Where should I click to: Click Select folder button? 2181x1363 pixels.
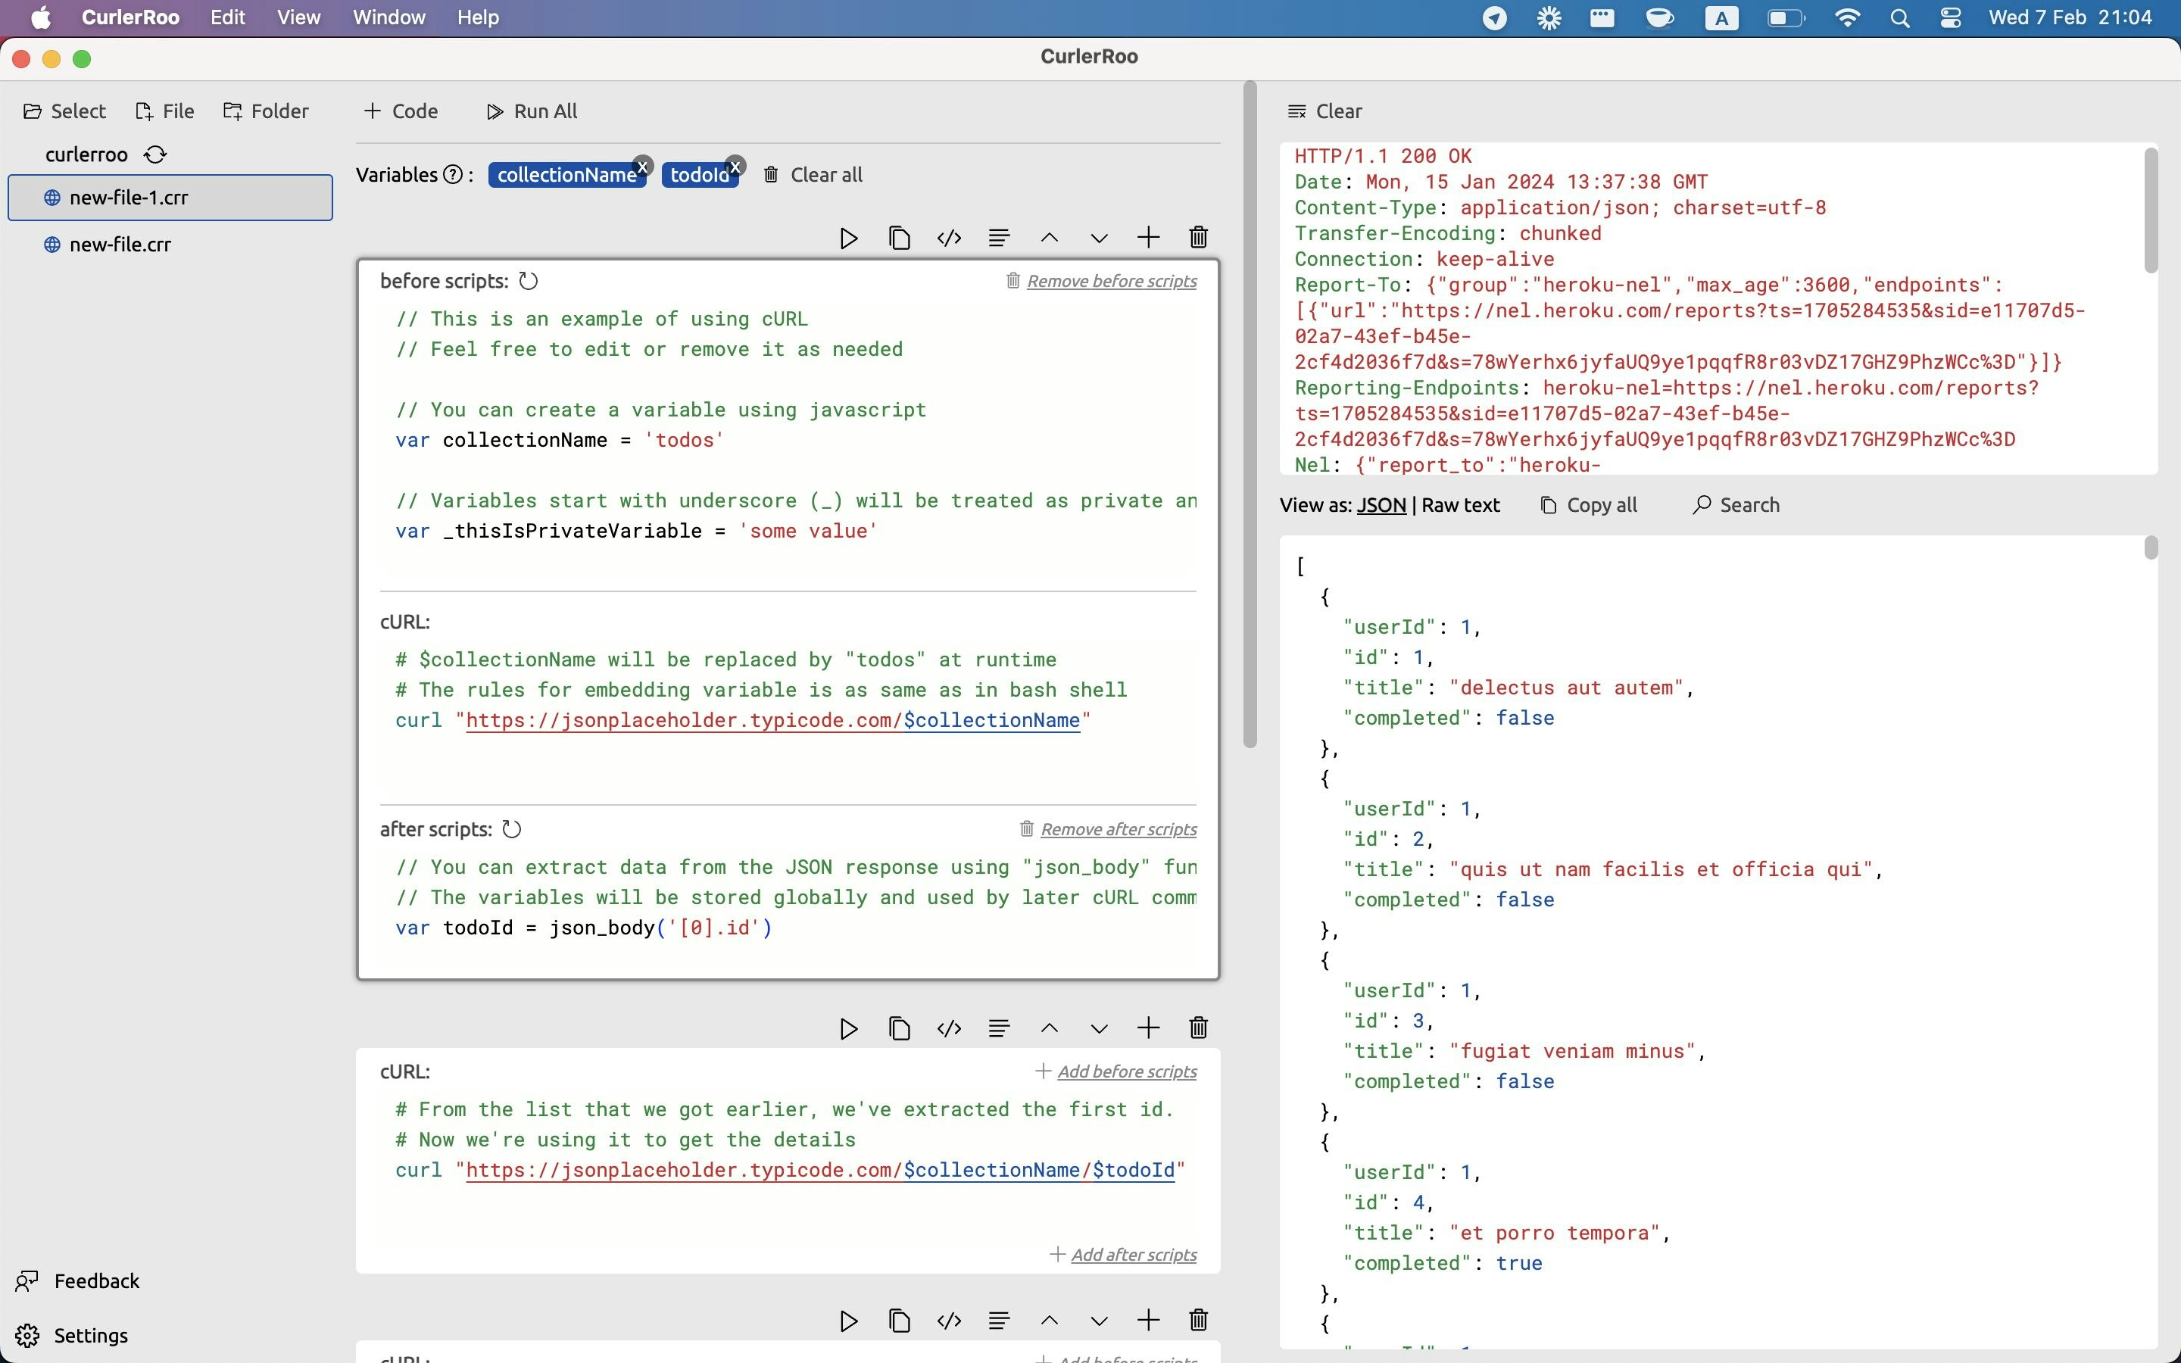64,111
